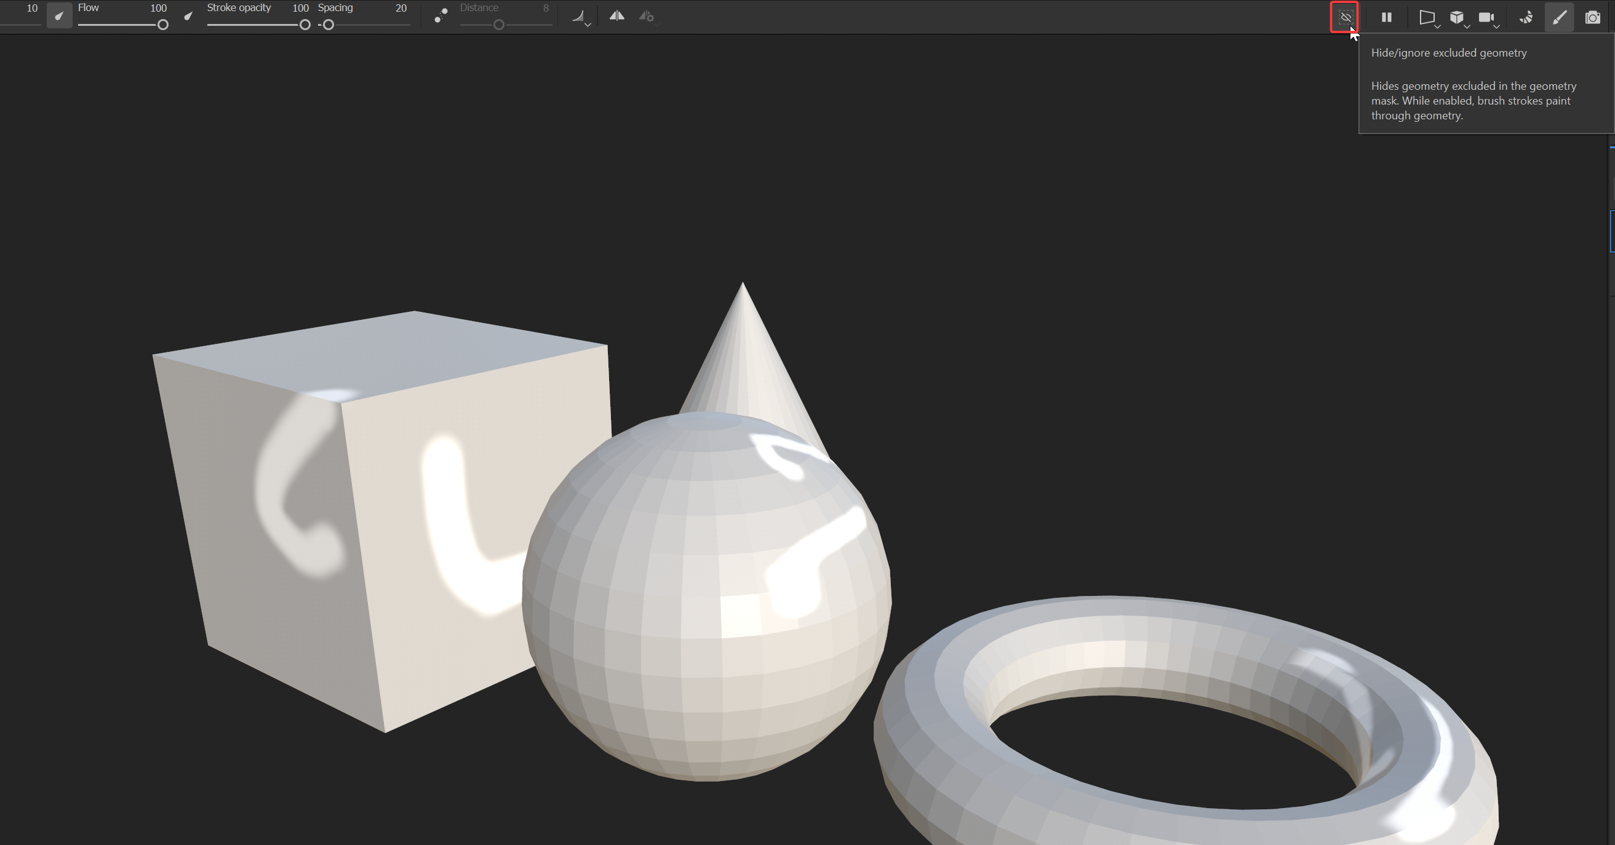Expand the camera projection options chevron
The width and height of the screenshot is (1615, 845).
(x=1497, y=26)
